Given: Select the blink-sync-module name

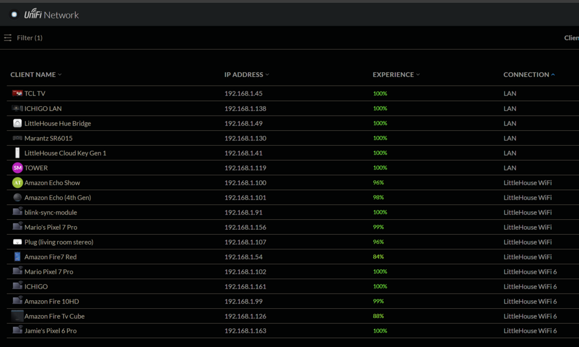Looking at the screenshot, I should tap(50, 212).
